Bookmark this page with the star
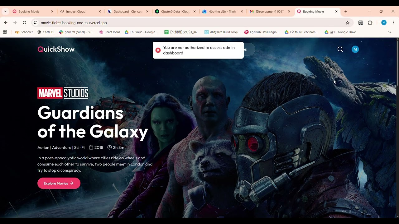This screenshot has width=399, height=224. click(348, 23)
